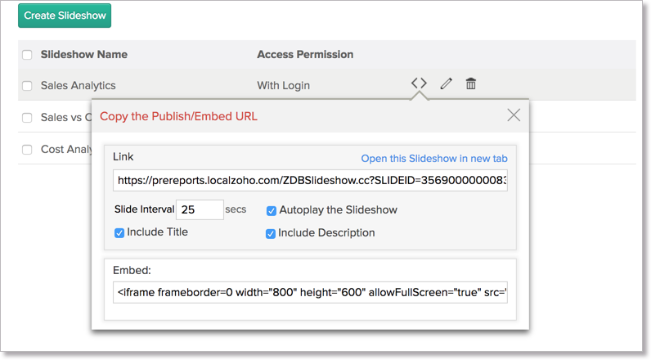Click the embed code icon for Sales Analytics
This screenshot has height=360, width=651.
pos(419,83)
